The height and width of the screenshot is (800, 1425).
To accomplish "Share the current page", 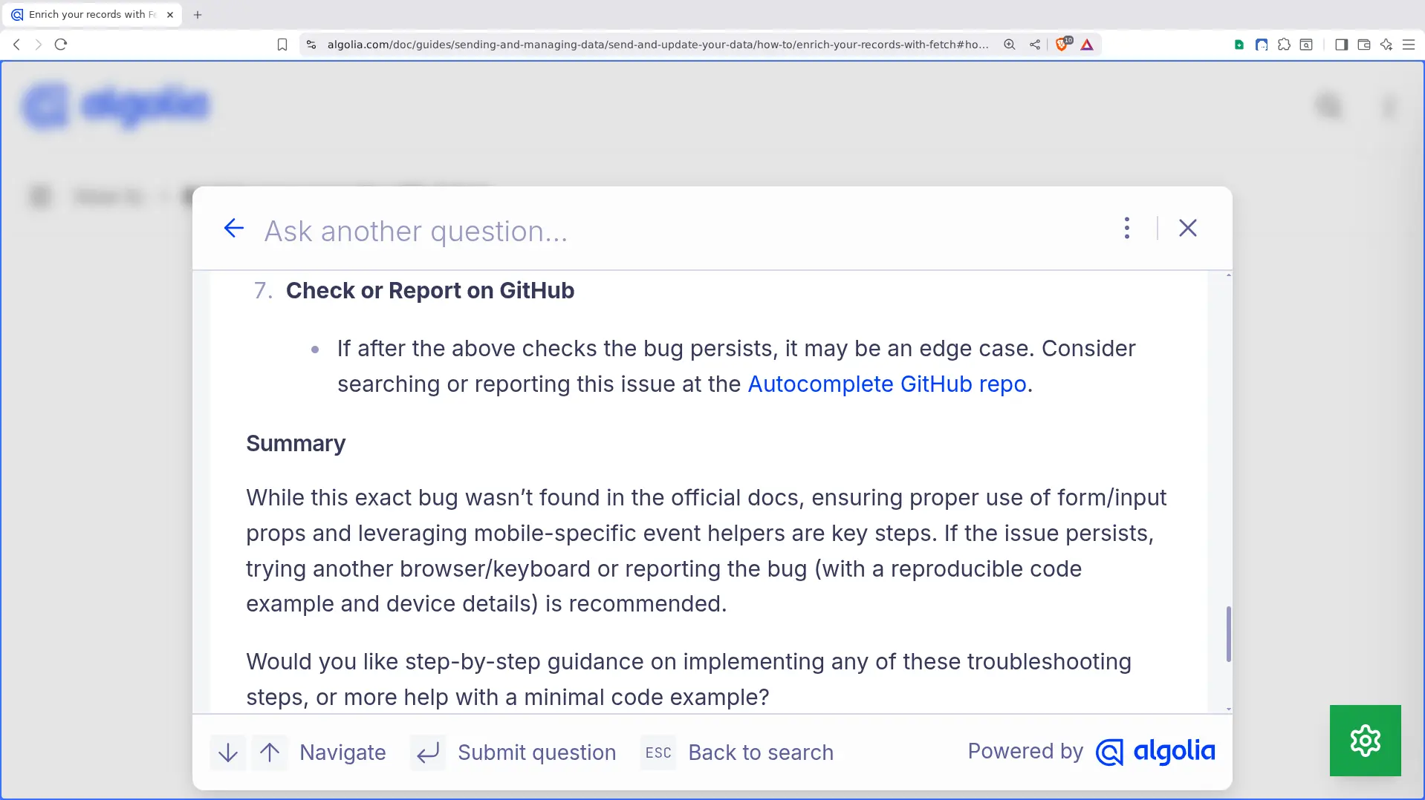I will point(1034,45).
